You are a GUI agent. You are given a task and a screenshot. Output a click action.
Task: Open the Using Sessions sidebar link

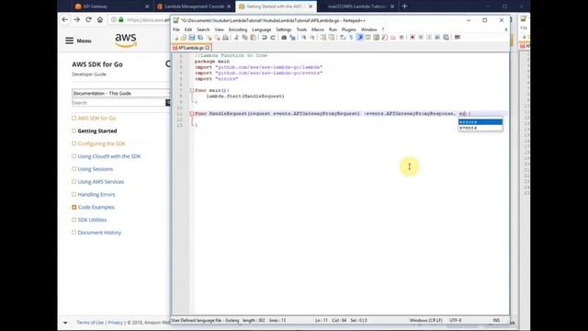(96, 169)
